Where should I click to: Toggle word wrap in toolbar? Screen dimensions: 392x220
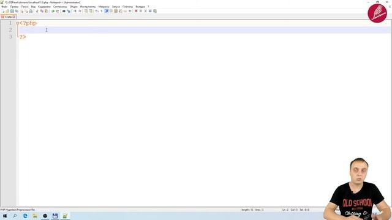coord(97,11)
